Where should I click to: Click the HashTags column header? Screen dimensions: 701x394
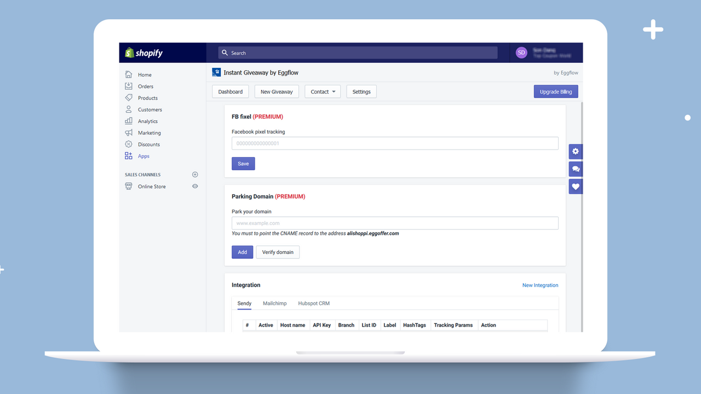[x=415, y=325]
